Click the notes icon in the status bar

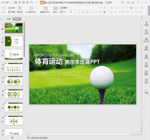click(x=28, y=138)
